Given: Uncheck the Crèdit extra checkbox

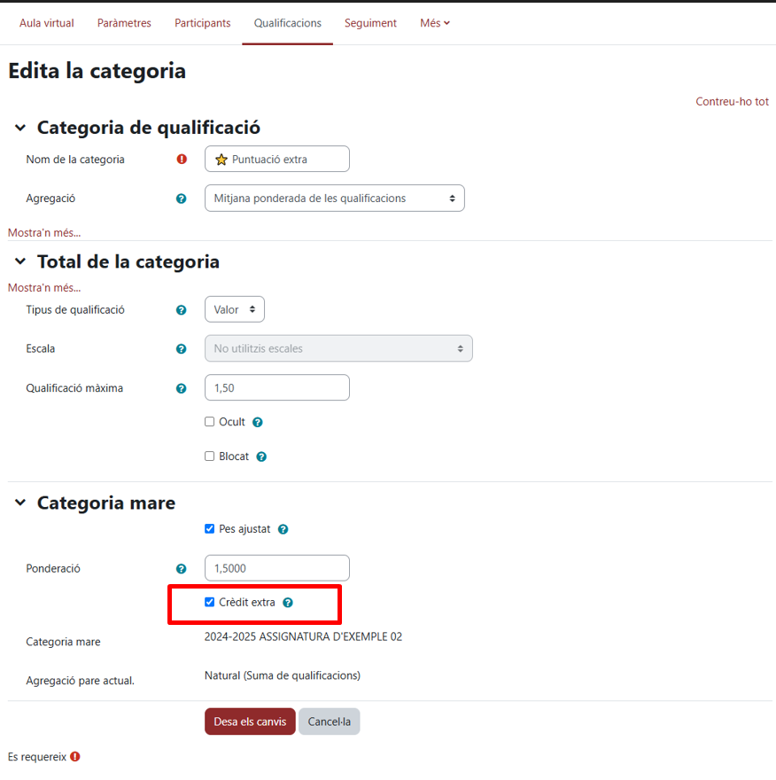Looking at the screenshot, I should pos(210,603).
